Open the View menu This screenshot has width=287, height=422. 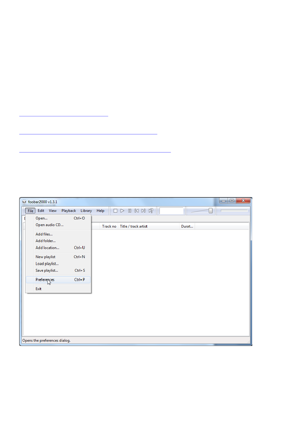53,211
